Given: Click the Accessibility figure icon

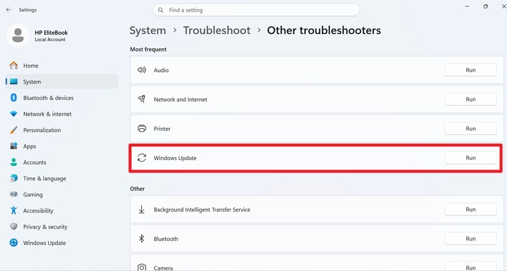Looking at the screenshot, I should (14, 211).
